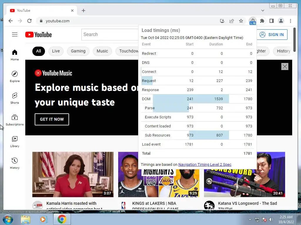The image size is (301, 225).
Task: Go back to the previous page
Action: coord(11,21)
